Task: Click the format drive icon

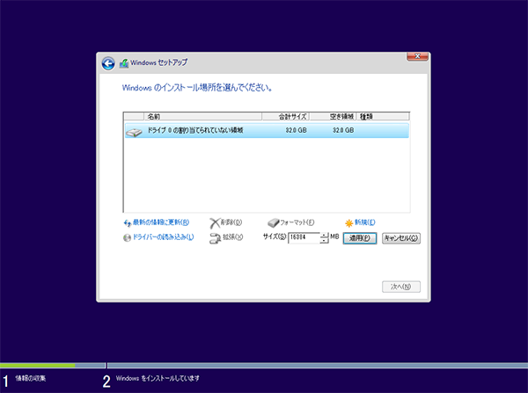Action: coord(273,222)
